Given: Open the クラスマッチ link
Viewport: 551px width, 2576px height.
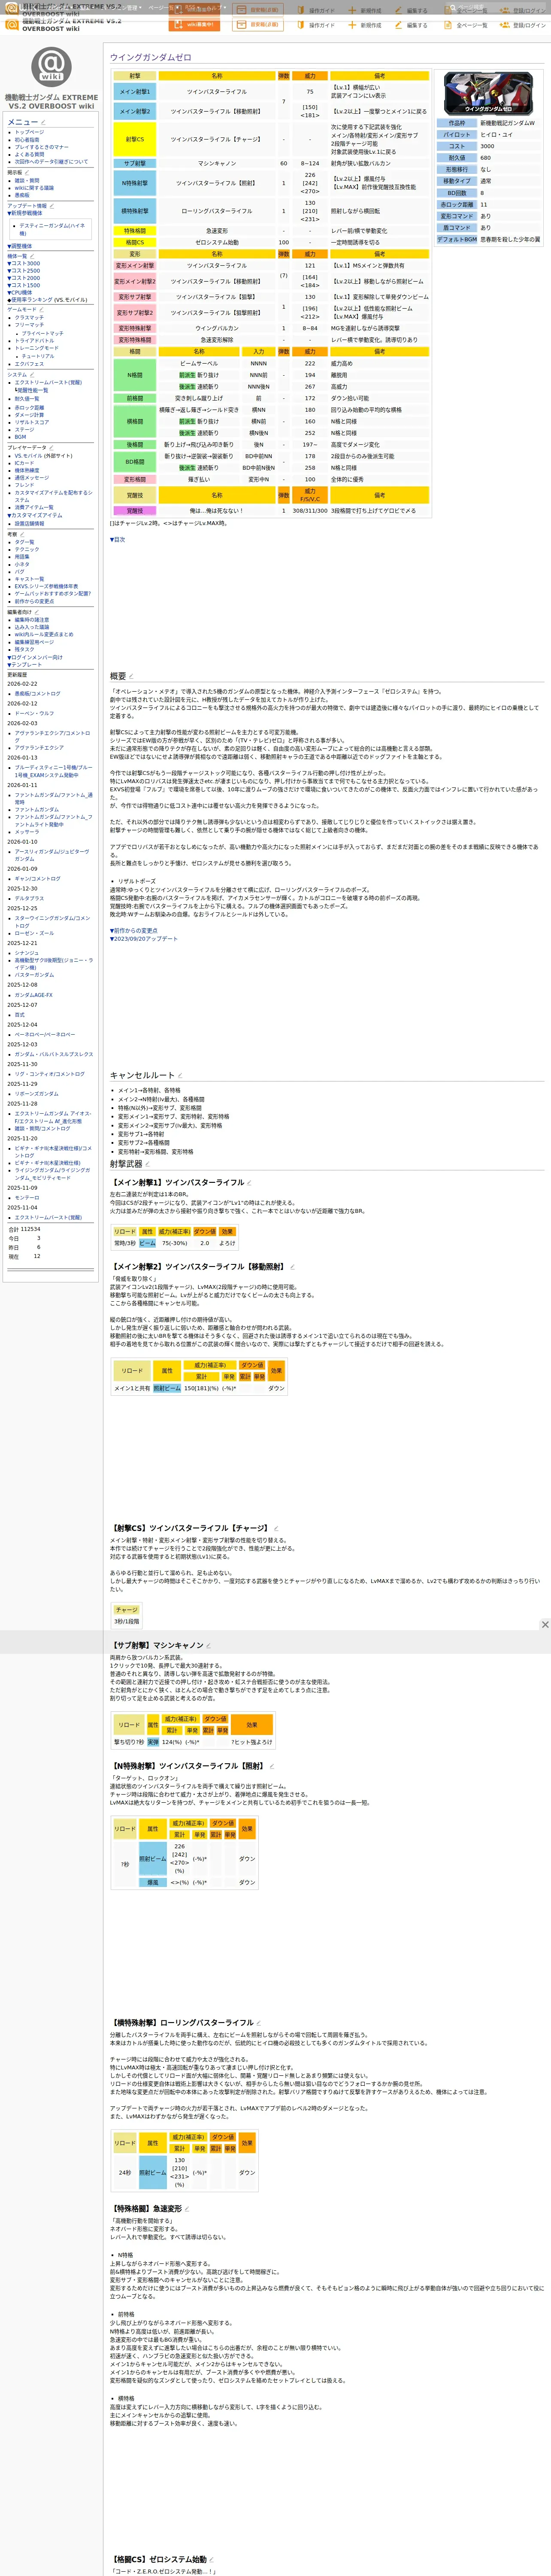Looking at the screenshot, I should [29, 318].
